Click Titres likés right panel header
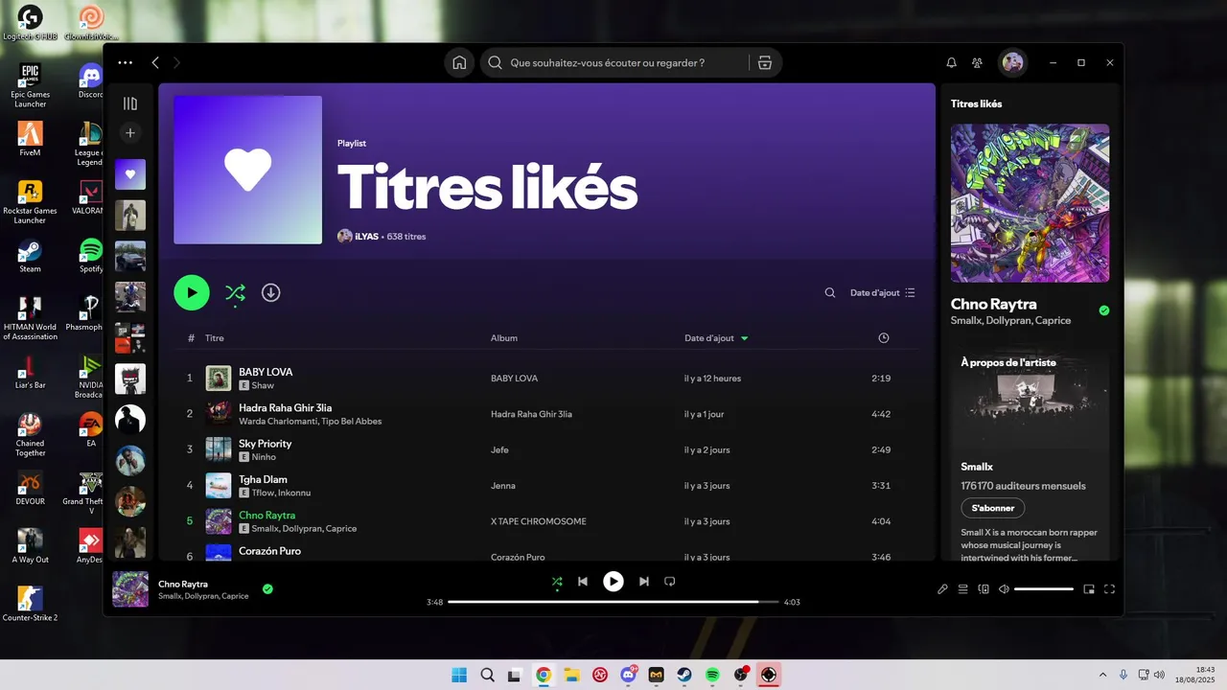The height and width of the screenshot is (690, 1227). point(977,103)
